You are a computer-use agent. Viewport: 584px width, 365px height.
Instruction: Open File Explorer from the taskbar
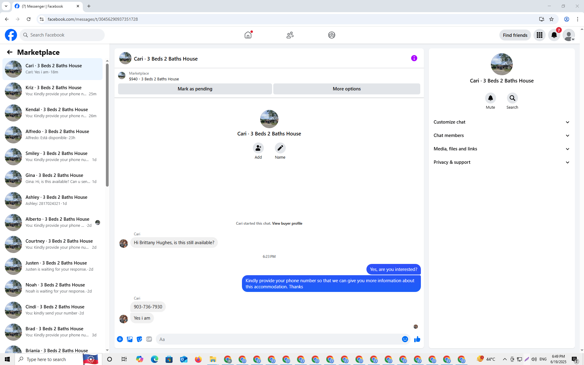click(213, 359)
